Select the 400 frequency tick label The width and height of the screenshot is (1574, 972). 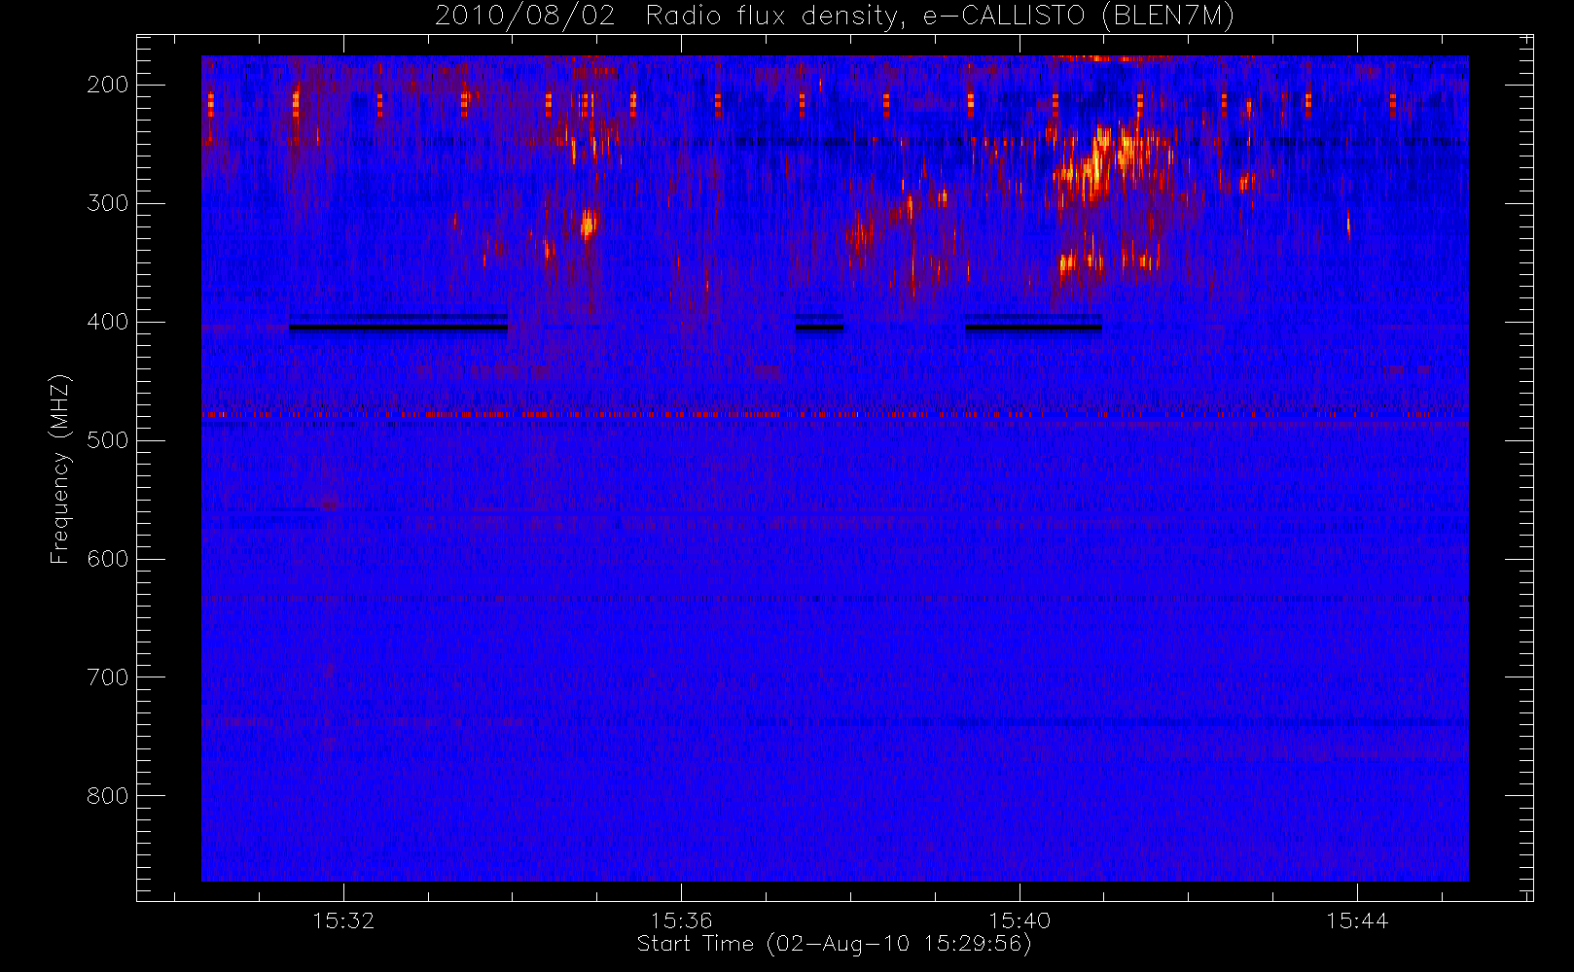108,322
